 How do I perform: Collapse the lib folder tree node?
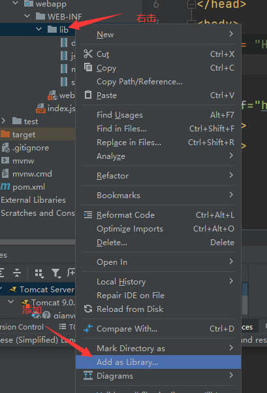[39, 29]
